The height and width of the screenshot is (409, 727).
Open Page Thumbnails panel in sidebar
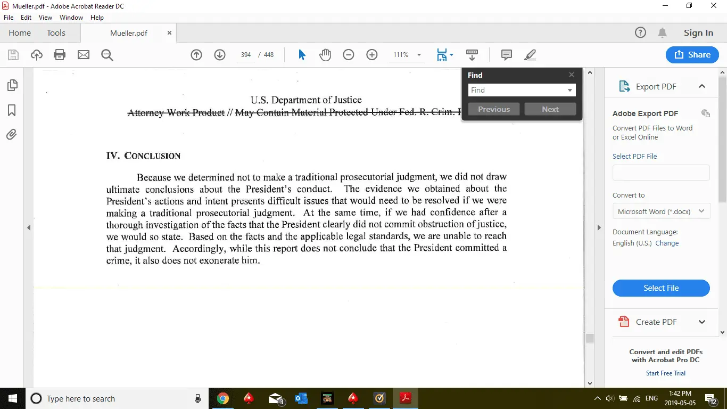12,85
